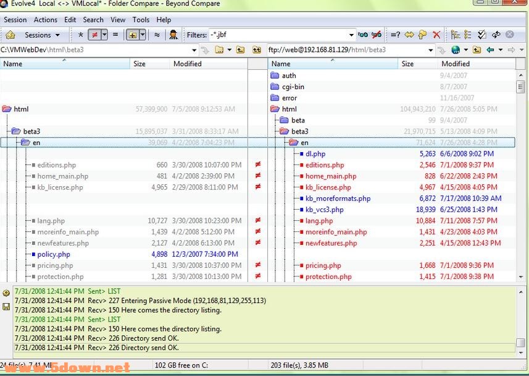Viewport: 529px width, 376px height.
Task: Open dropdown beside the green back arrow
Action: [501, 50]
